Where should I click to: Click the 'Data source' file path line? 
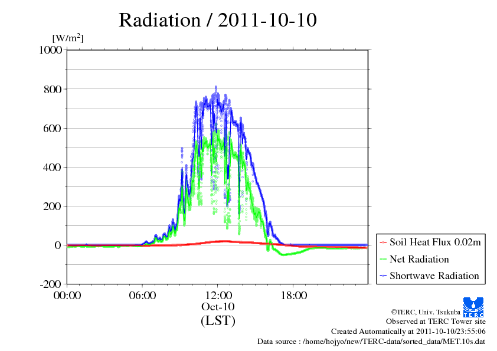(371, 342)
